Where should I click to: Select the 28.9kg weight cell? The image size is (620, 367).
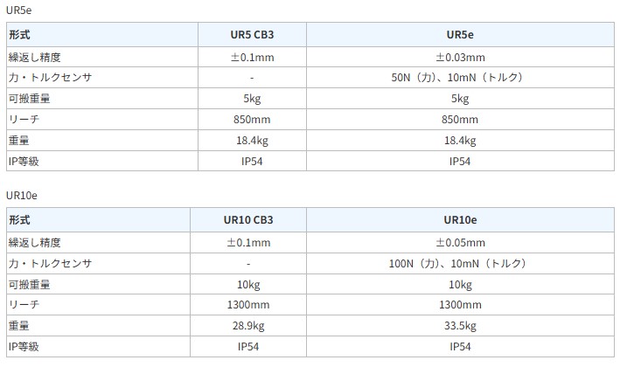pyautogui.click(x=249, y=326)
